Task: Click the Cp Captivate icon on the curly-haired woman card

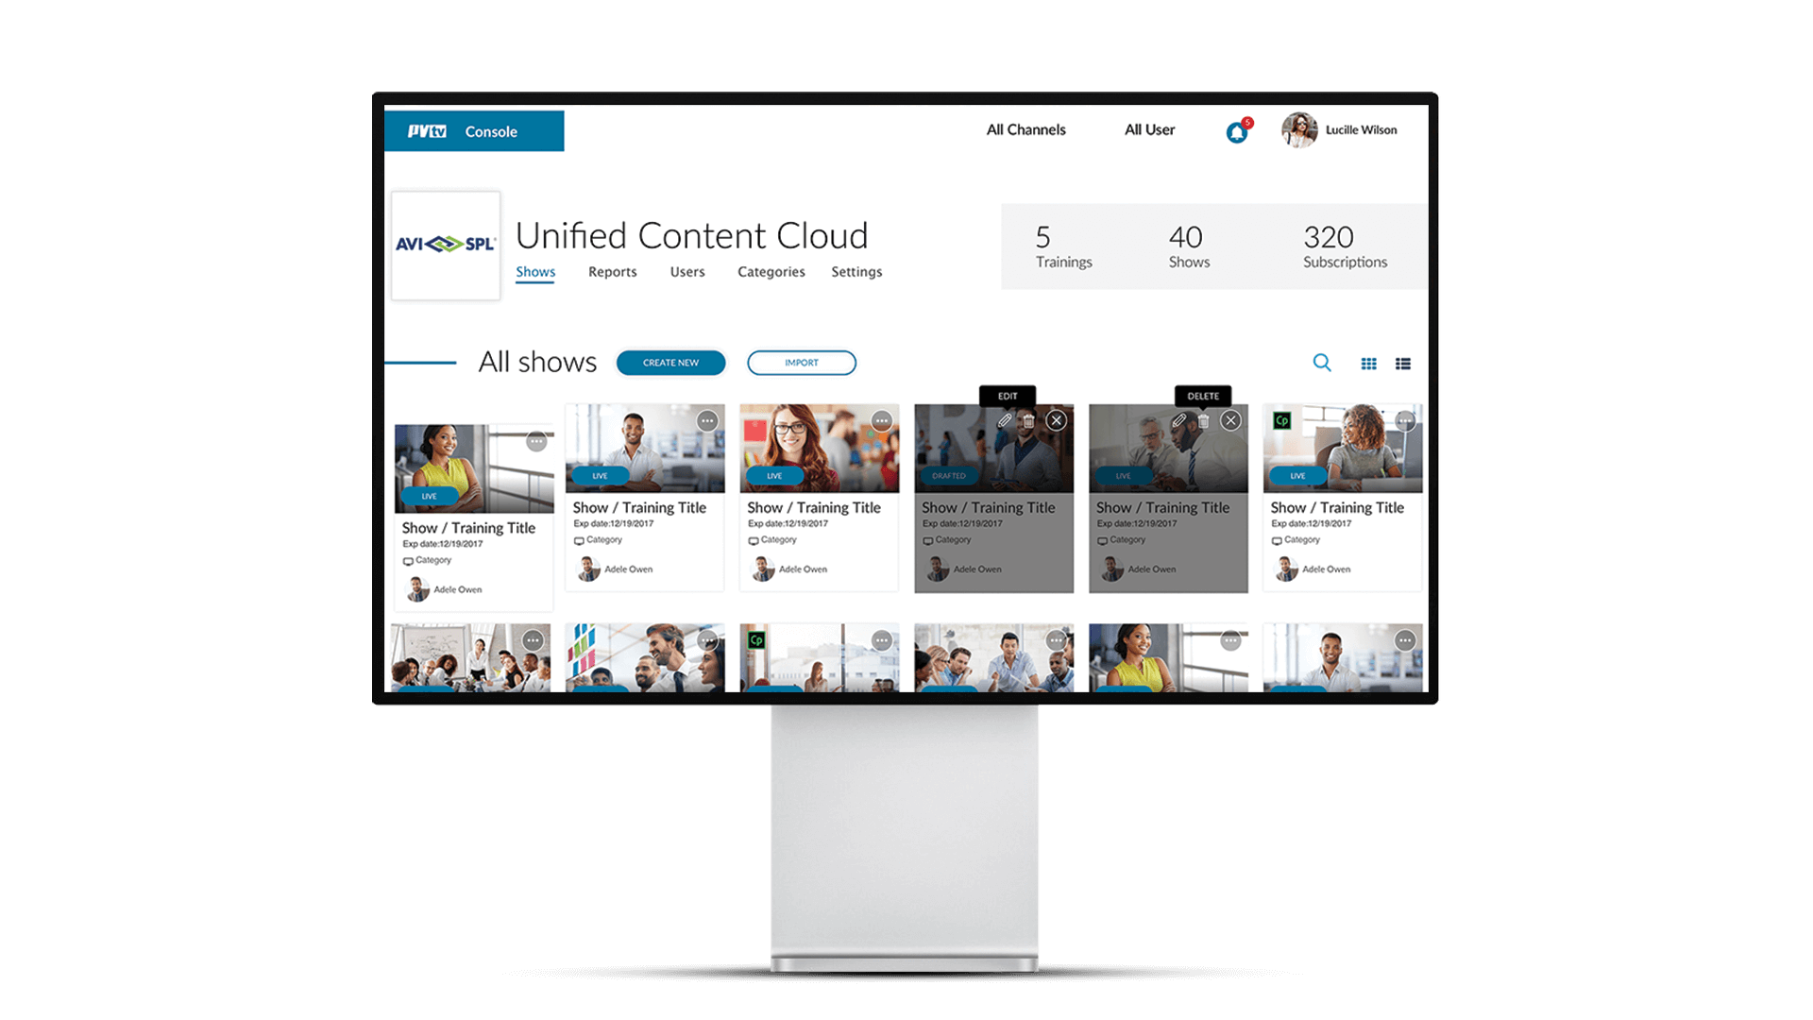Action: coord(1281,421)
